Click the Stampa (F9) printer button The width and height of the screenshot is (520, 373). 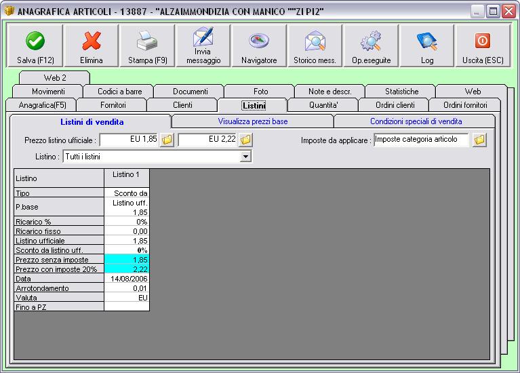[147, 45]
